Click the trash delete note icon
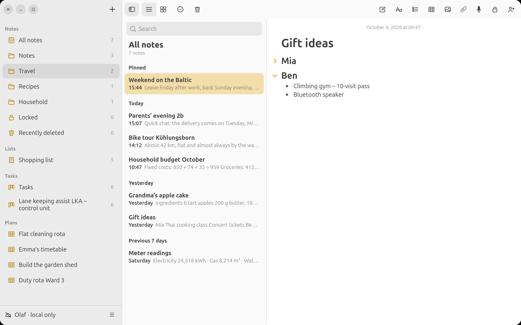The image size is (521, 325). point(197,9)
